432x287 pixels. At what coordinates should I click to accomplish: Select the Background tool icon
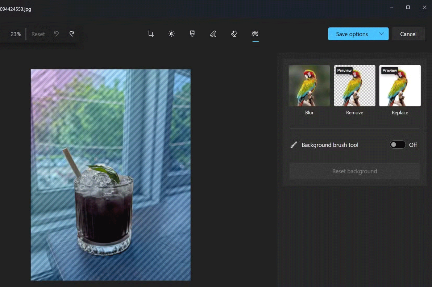[x=255, y=34]
